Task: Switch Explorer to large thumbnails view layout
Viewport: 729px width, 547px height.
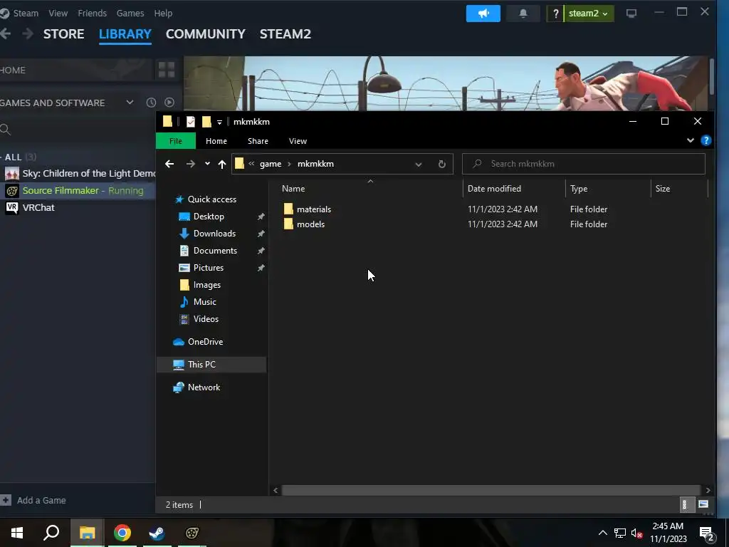Action: [703, 504]
